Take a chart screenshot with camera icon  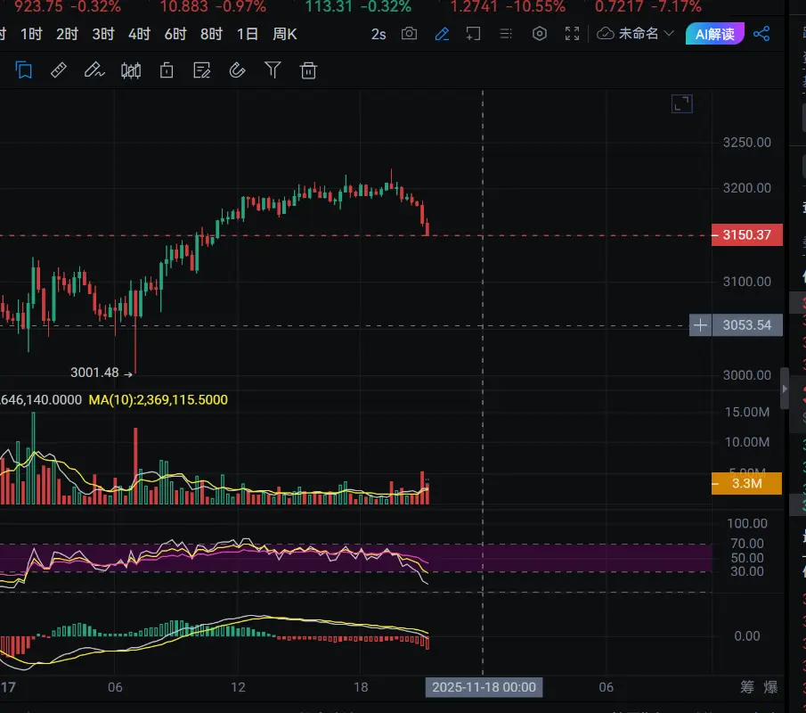point(409,34)
